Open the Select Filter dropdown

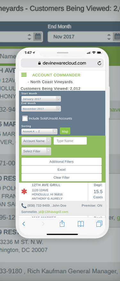click(36, 151)
